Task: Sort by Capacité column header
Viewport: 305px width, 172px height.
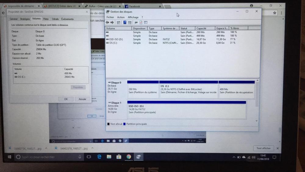Action: click(205, 28)
